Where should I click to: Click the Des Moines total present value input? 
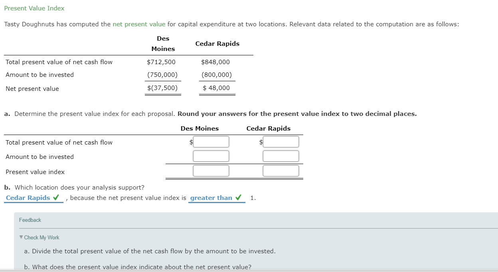211,141
